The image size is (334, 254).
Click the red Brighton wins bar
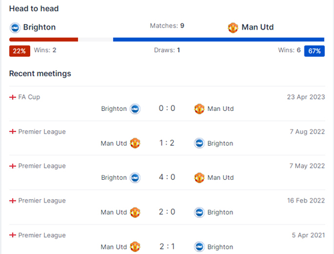[x=43, y=39]
